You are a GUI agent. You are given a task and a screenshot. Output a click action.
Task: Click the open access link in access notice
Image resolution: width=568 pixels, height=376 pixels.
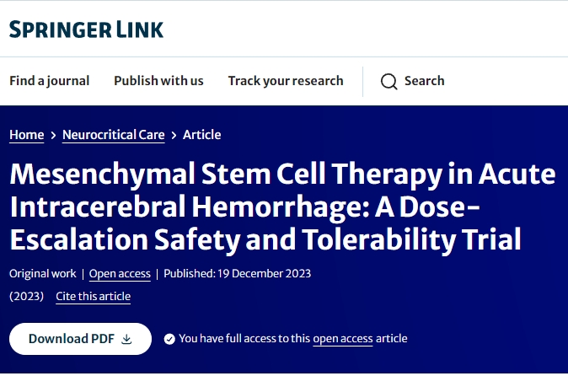[x=342, y=339]
